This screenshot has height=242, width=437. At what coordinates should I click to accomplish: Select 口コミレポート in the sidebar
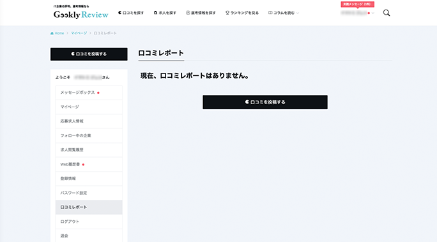point(89,207)
